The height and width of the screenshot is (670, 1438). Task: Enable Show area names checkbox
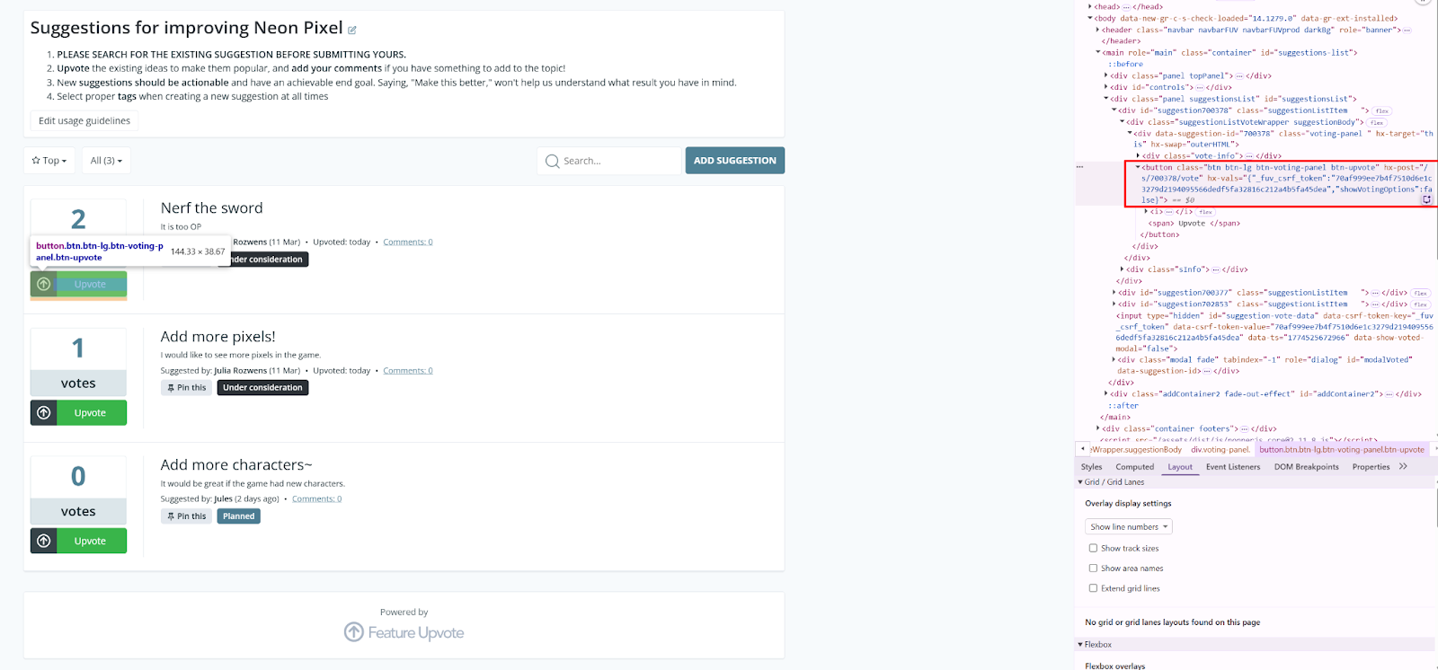coord(1093,569)
